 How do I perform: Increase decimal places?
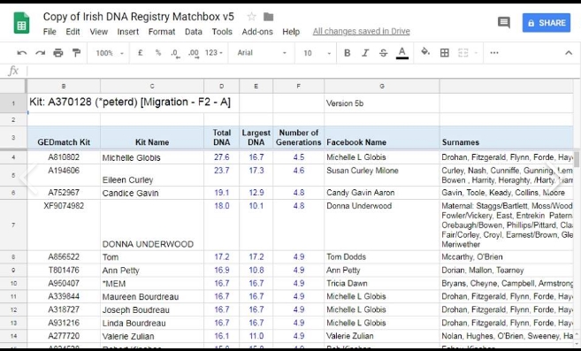coord(194,53)
